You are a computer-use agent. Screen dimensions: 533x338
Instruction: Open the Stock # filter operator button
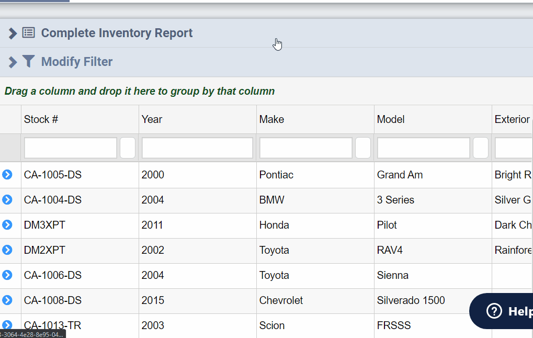[127, 148]
